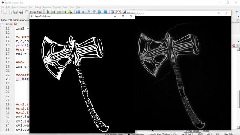The width and height of the screenshot is (240, 135).
Task: Click the conda environment entry in the status bar
Action: pyautogui.click(x=163, y=134)
